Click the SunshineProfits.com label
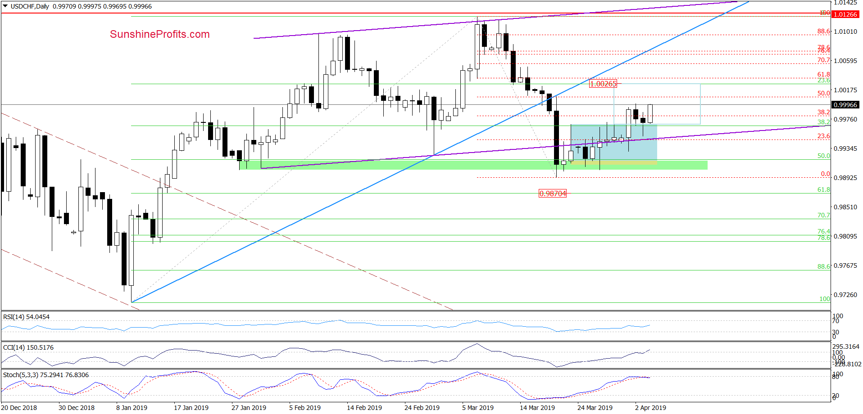The image size is (863, 414). point(160,34)
